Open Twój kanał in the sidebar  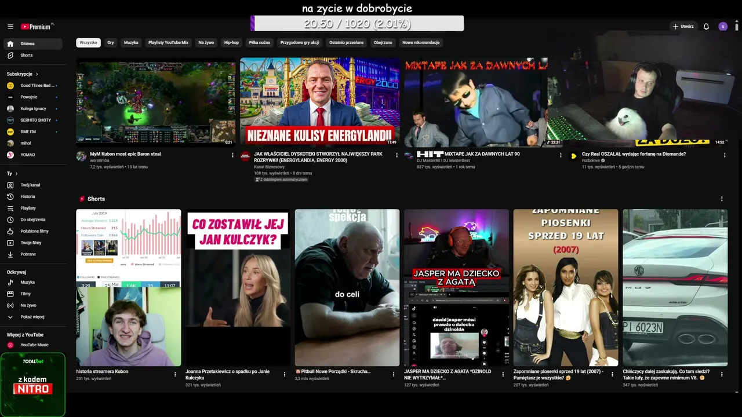pyautogui.click(x=33, y=185)
